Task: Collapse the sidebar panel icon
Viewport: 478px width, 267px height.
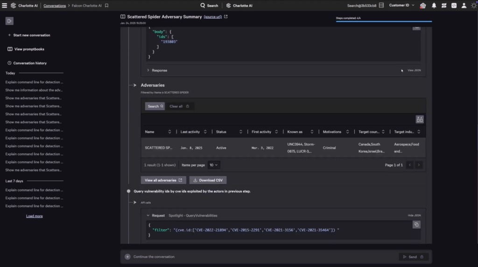Action: [x=9, y=21]
